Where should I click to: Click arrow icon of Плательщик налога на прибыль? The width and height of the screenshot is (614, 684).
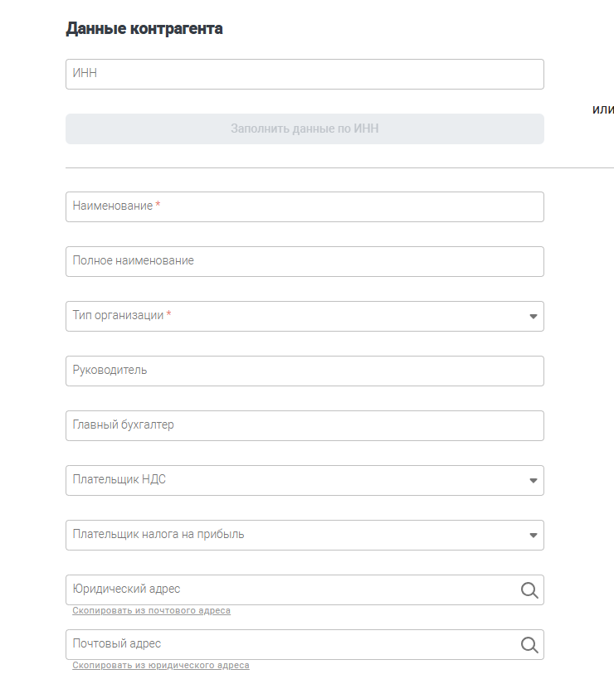pos(533,536)
